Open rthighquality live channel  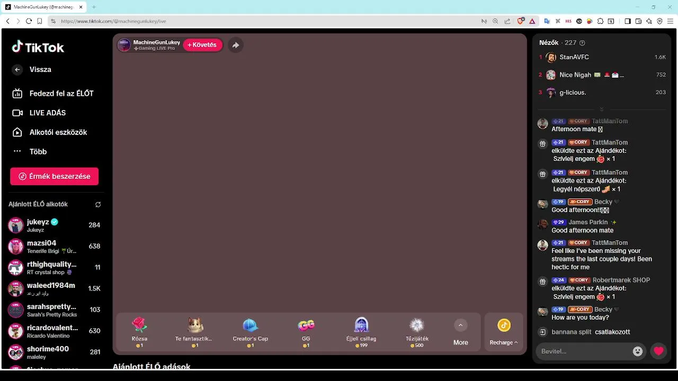click(54, 268)
